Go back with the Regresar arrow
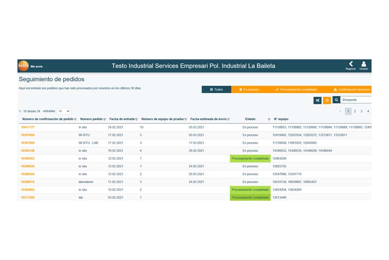The height and width of the screenshot is (260, 389). [x=351, y=66]
